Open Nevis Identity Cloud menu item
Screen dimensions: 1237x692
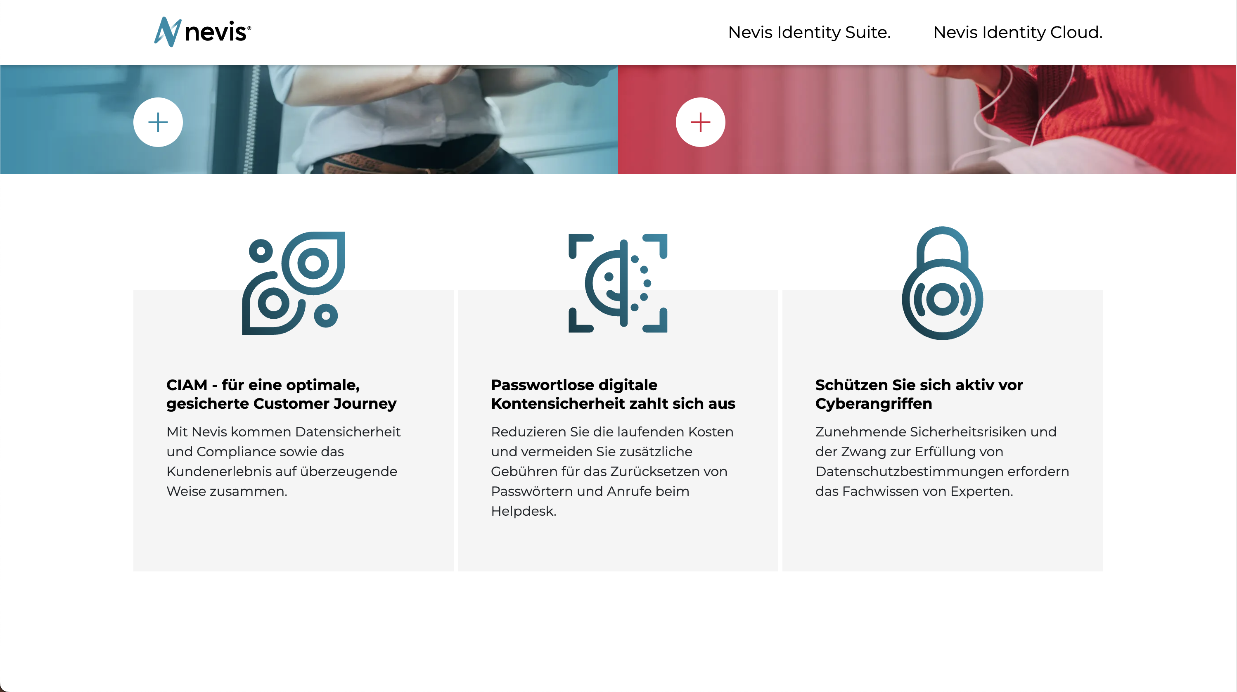pyautogui.click(x=1017, y=32)
